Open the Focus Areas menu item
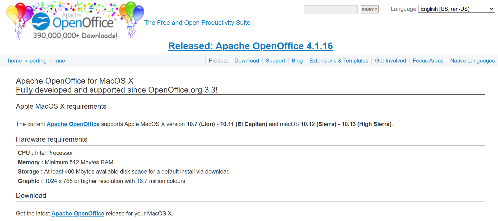 pyautogui.click(x=428, y=61)
